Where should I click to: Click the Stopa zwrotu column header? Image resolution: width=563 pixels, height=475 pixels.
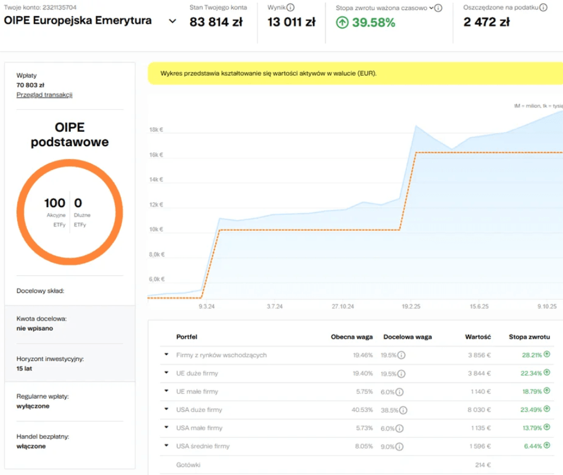tap(529, 337)
